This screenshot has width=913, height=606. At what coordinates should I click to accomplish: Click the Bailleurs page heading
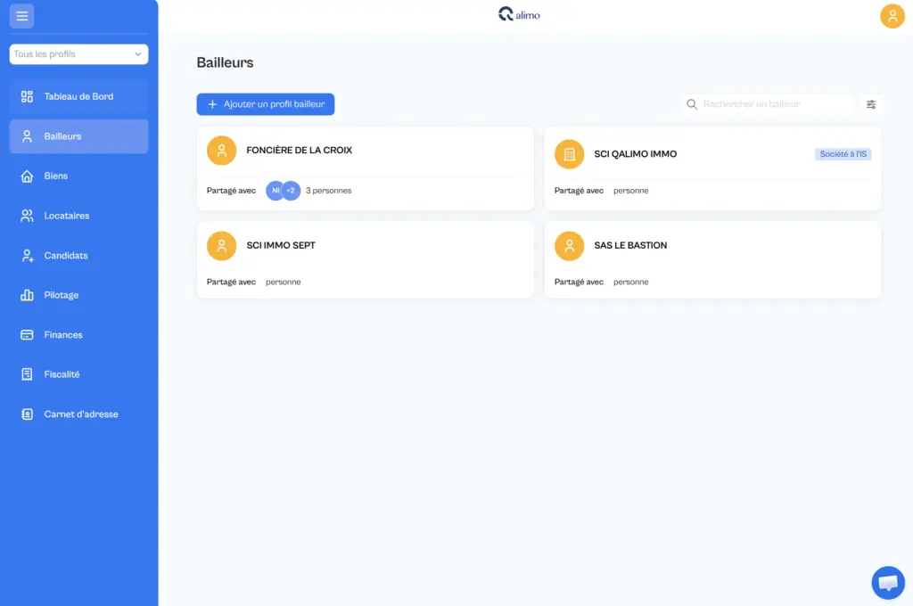(225, 62)
